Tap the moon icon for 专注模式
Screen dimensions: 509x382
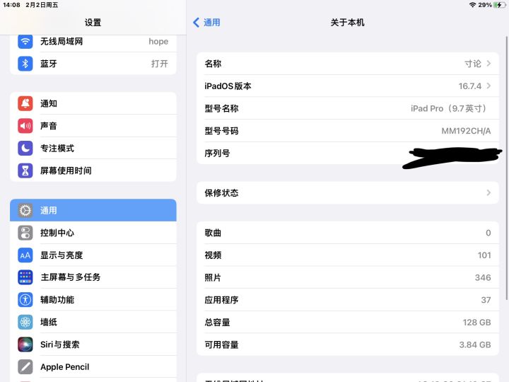[x=25, y=149]
